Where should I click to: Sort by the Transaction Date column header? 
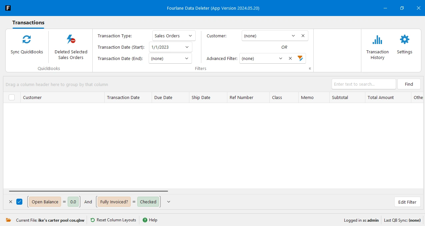(128, 97)
